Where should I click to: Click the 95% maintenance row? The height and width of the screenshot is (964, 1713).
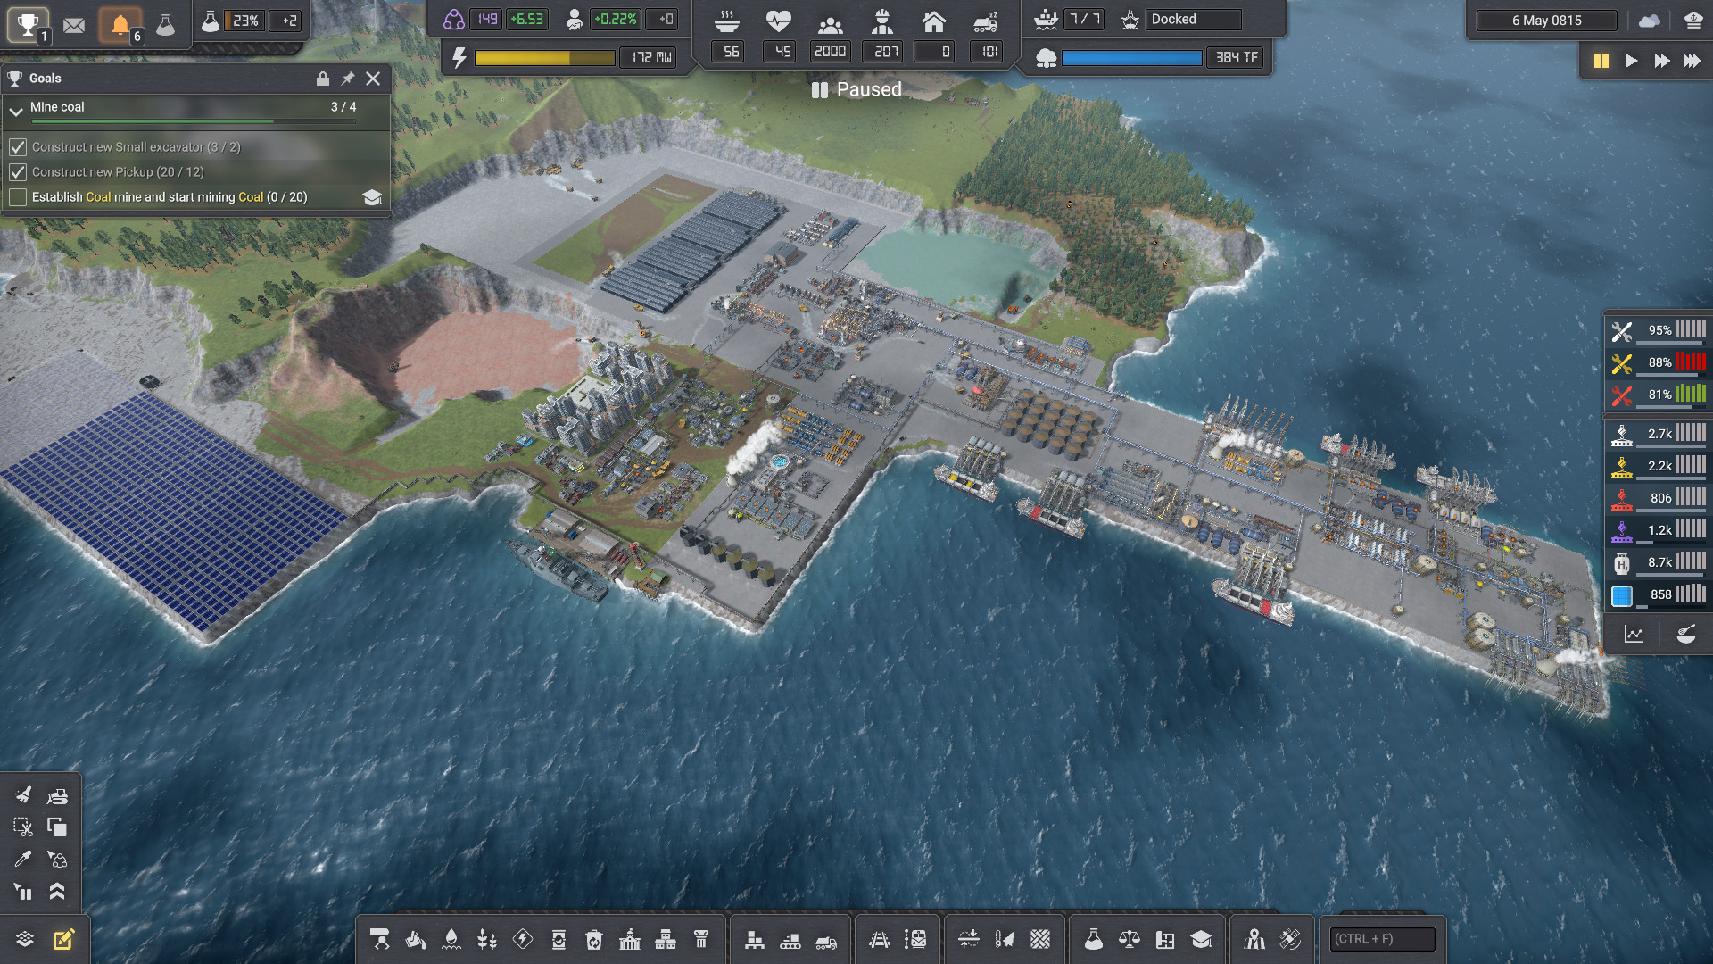(1658, 330)
